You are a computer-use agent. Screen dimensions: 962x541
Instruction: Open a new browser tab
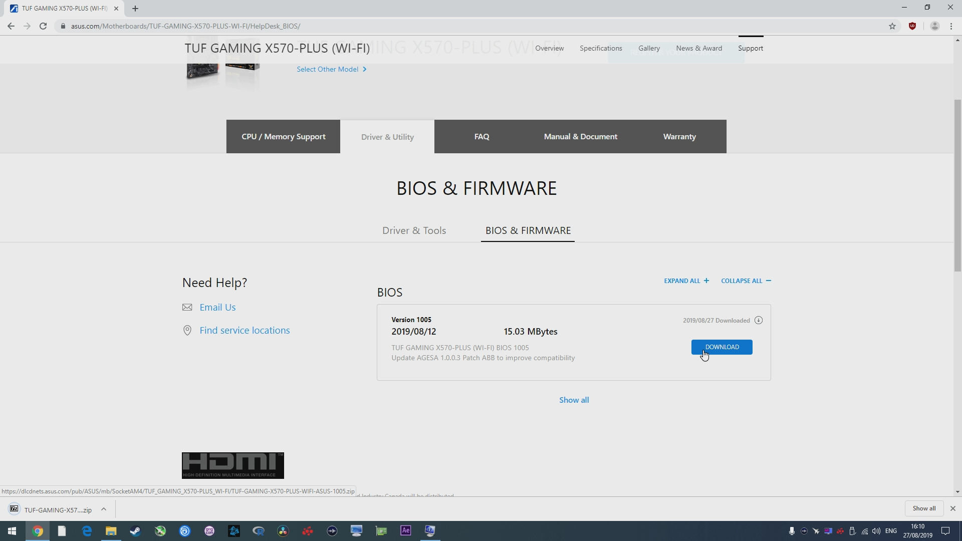135,9
